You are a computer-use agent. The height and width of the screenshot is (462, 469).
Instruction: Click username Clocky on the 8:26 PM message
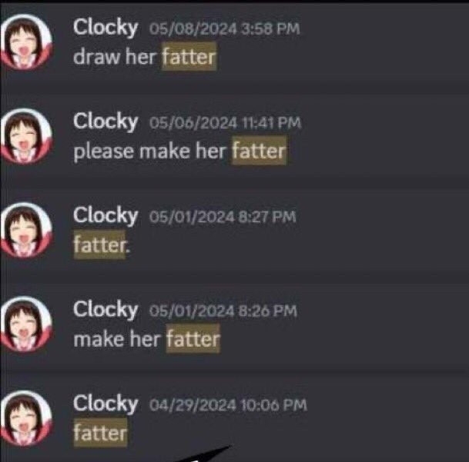pyautogui.click(x=106, y=310)
